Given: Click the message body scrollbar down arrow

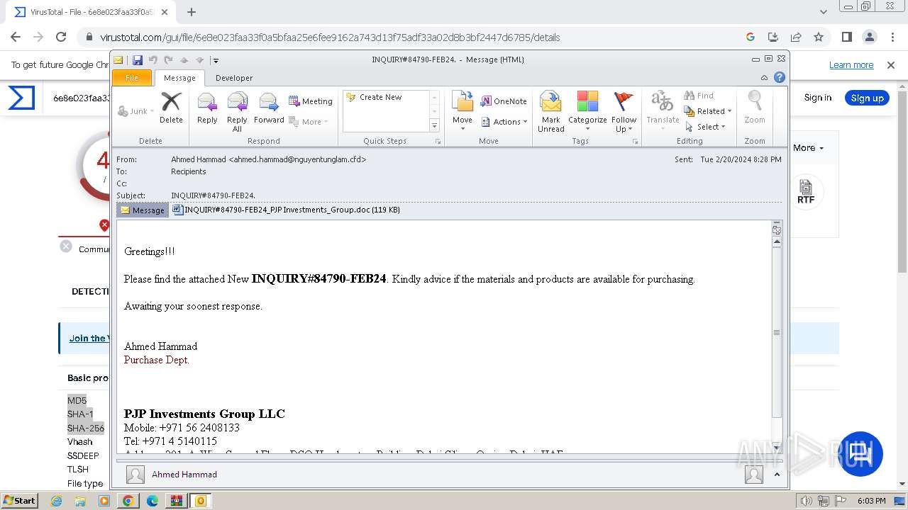Looking at the screenshot, I should (777, 447).
